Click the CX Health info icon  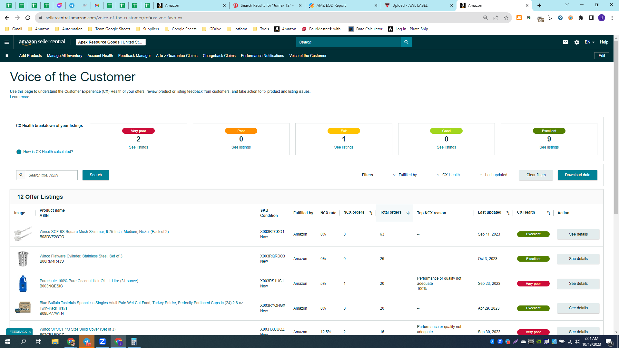coord(19,152)
